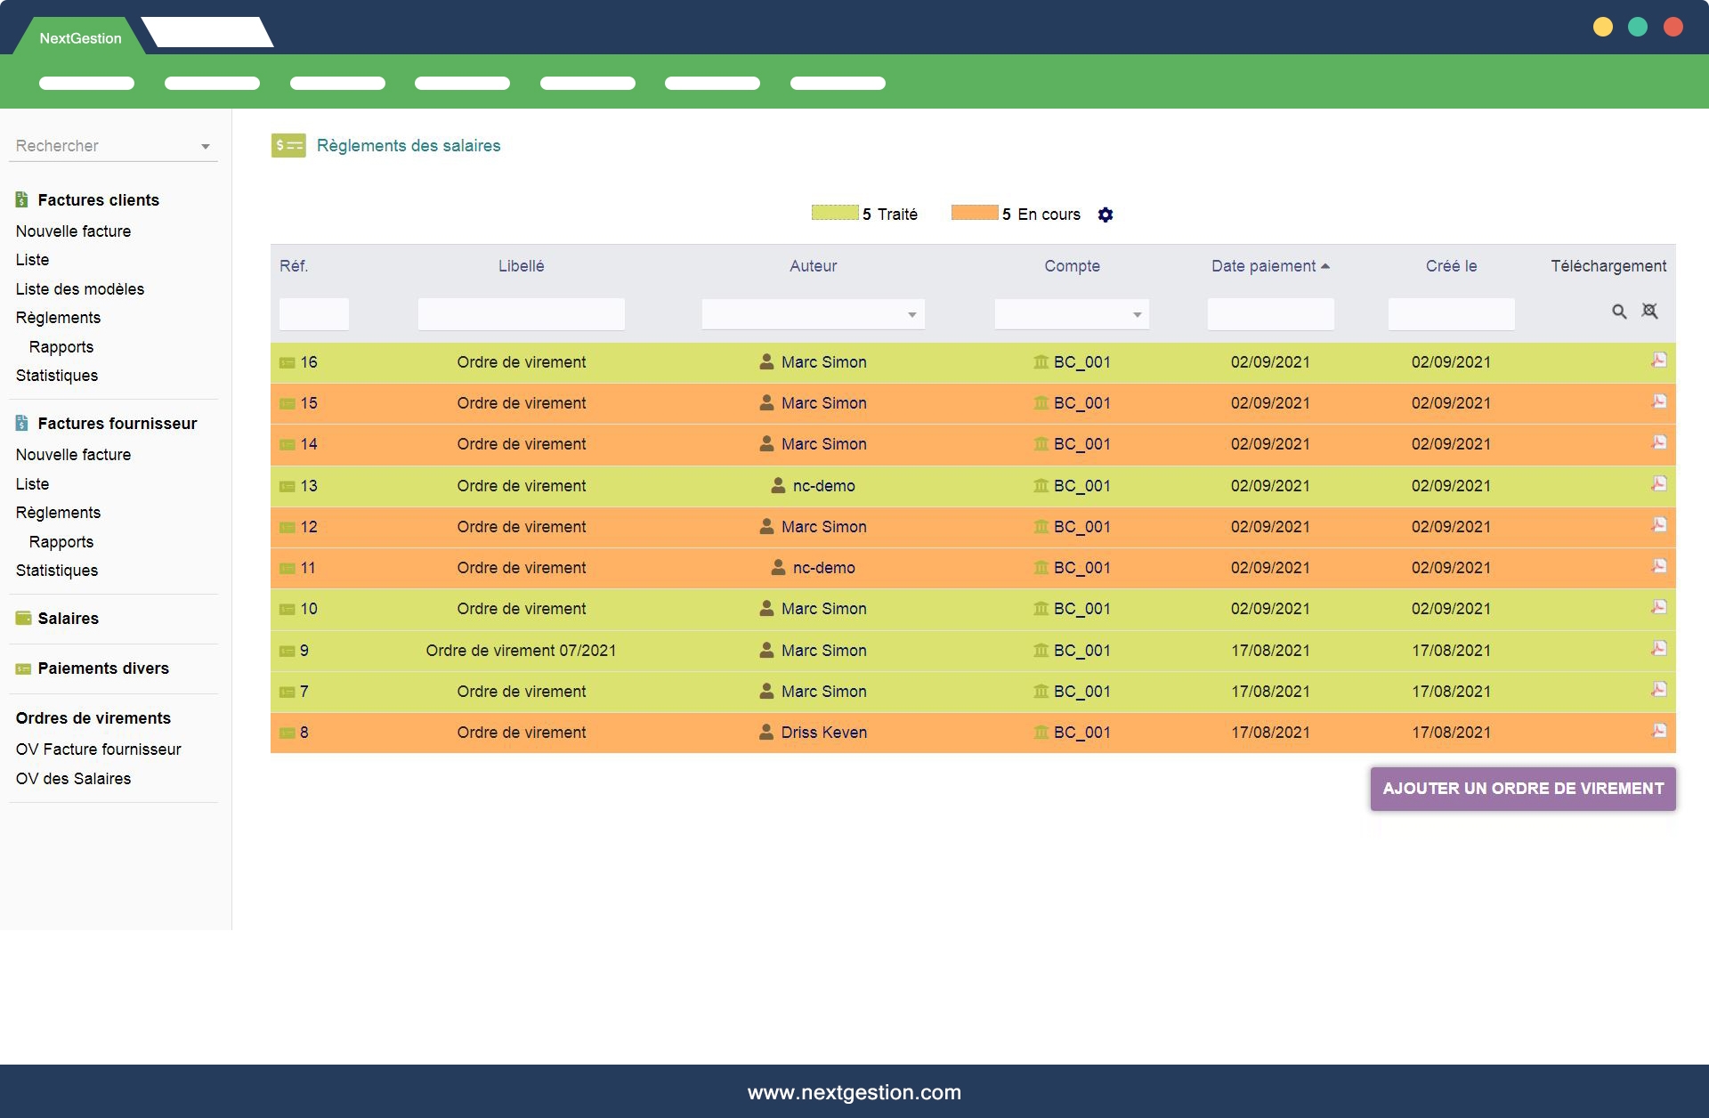Expand the Rechercher dropdown
Viewport: 1709px width, 1118px height.
206,147
